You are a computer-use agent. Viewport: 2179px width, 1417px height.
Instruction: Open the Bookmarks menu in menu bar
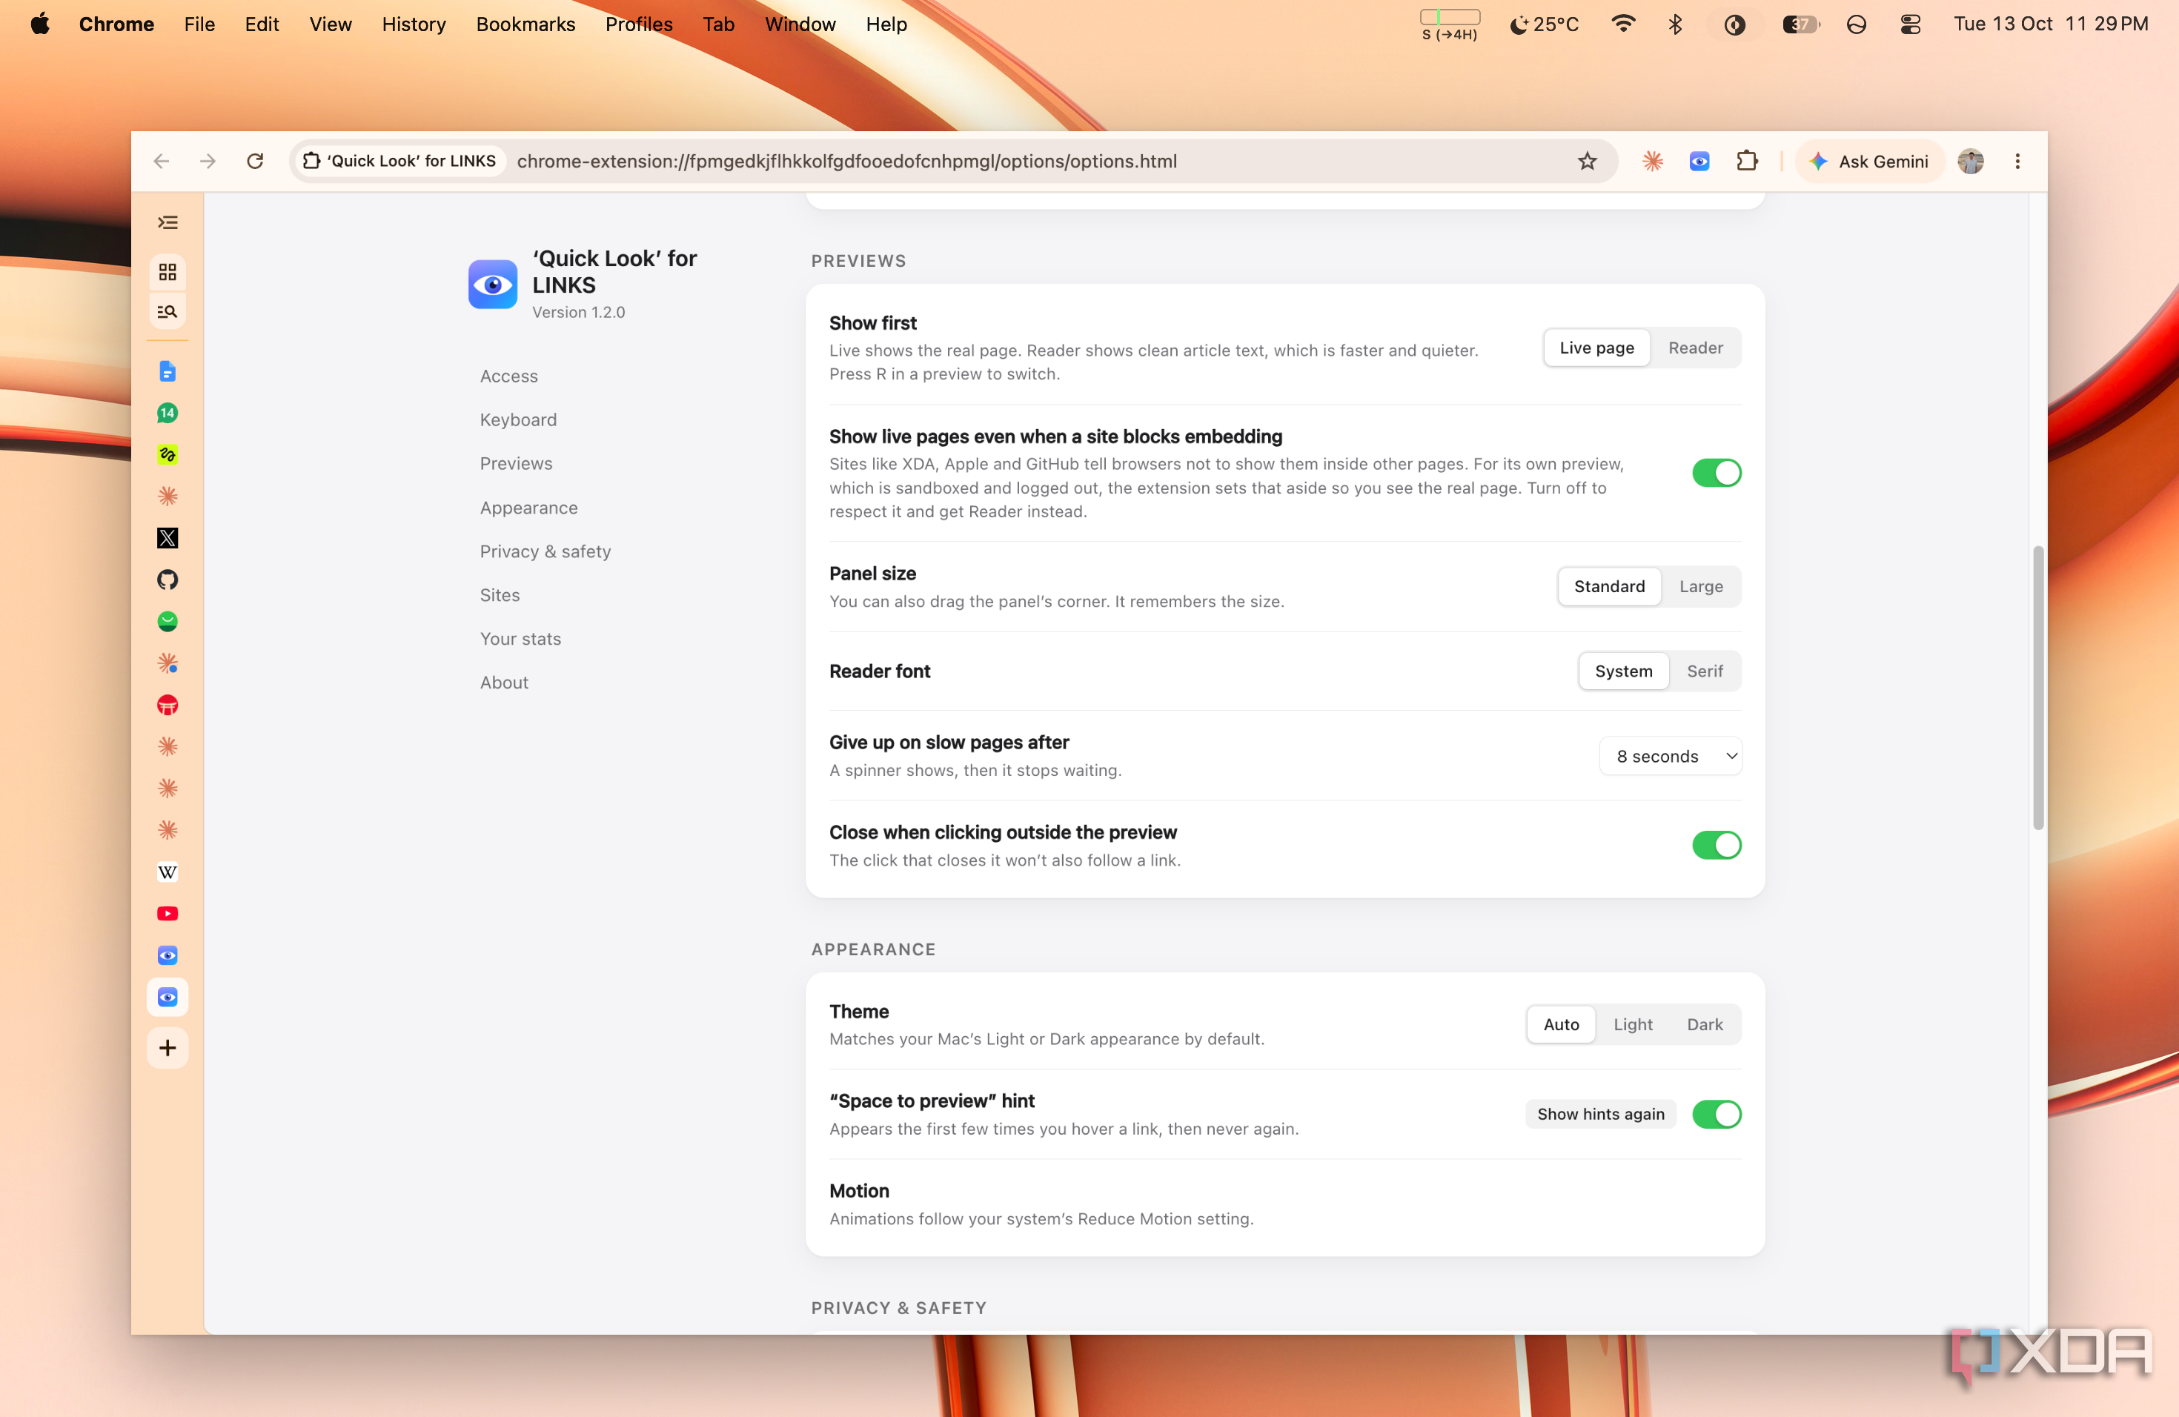point(525,24)
